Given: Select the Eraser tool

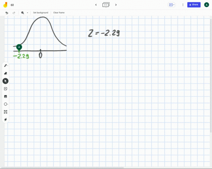Looking at the screenshot, I should (x=6, y=73).
